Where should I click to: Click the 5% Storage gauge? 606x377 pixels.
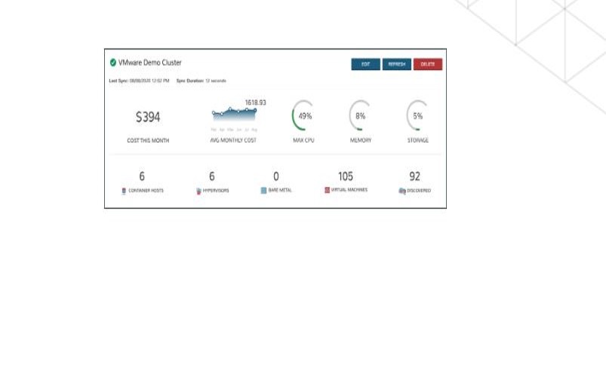tap(418, 115)
